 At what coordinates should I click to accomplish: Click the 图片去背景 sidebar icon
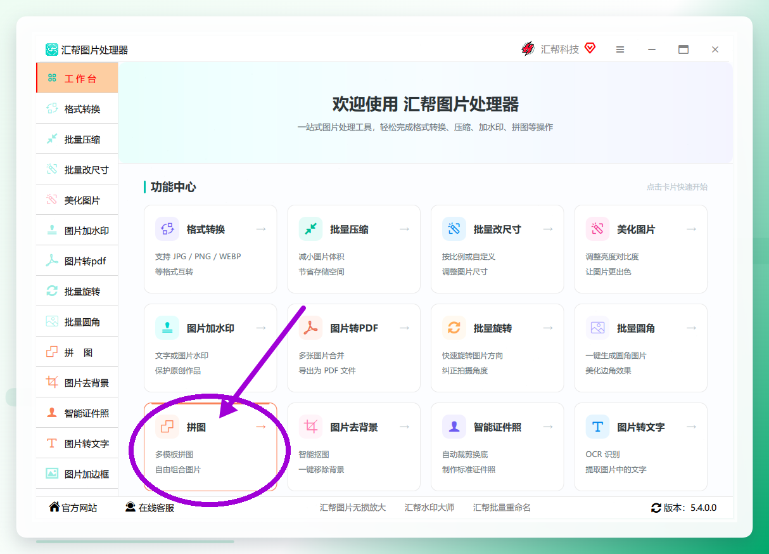(52, 382)
